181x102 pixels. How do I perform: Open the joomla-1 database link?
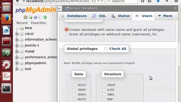tap(32, 45)
